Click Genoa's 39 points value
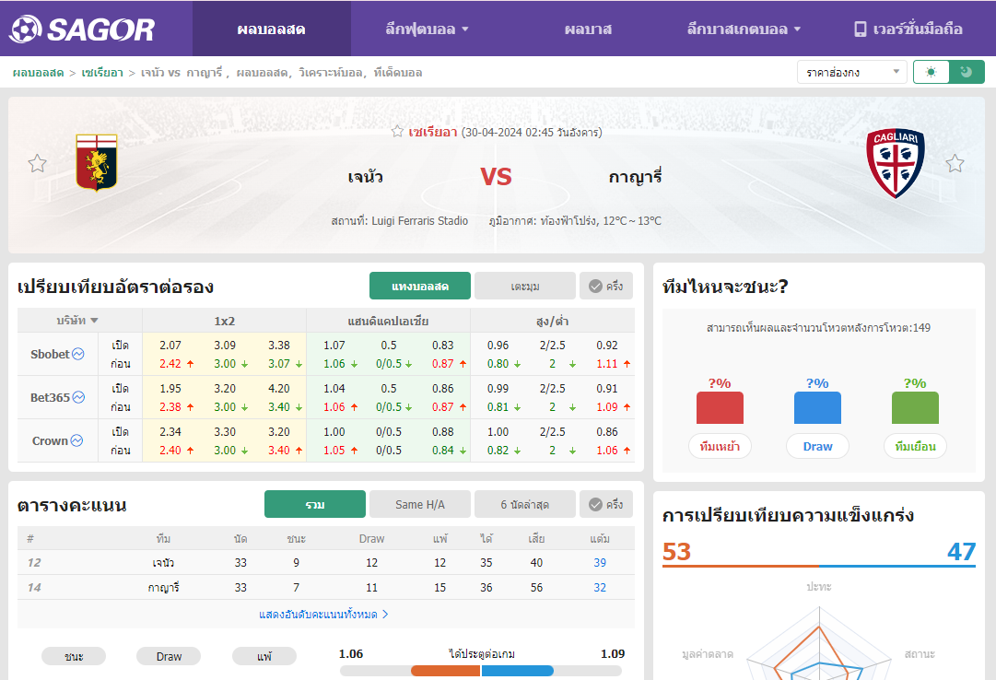The width and height of the screenshot is (996, 680). [x=600, y=562]
